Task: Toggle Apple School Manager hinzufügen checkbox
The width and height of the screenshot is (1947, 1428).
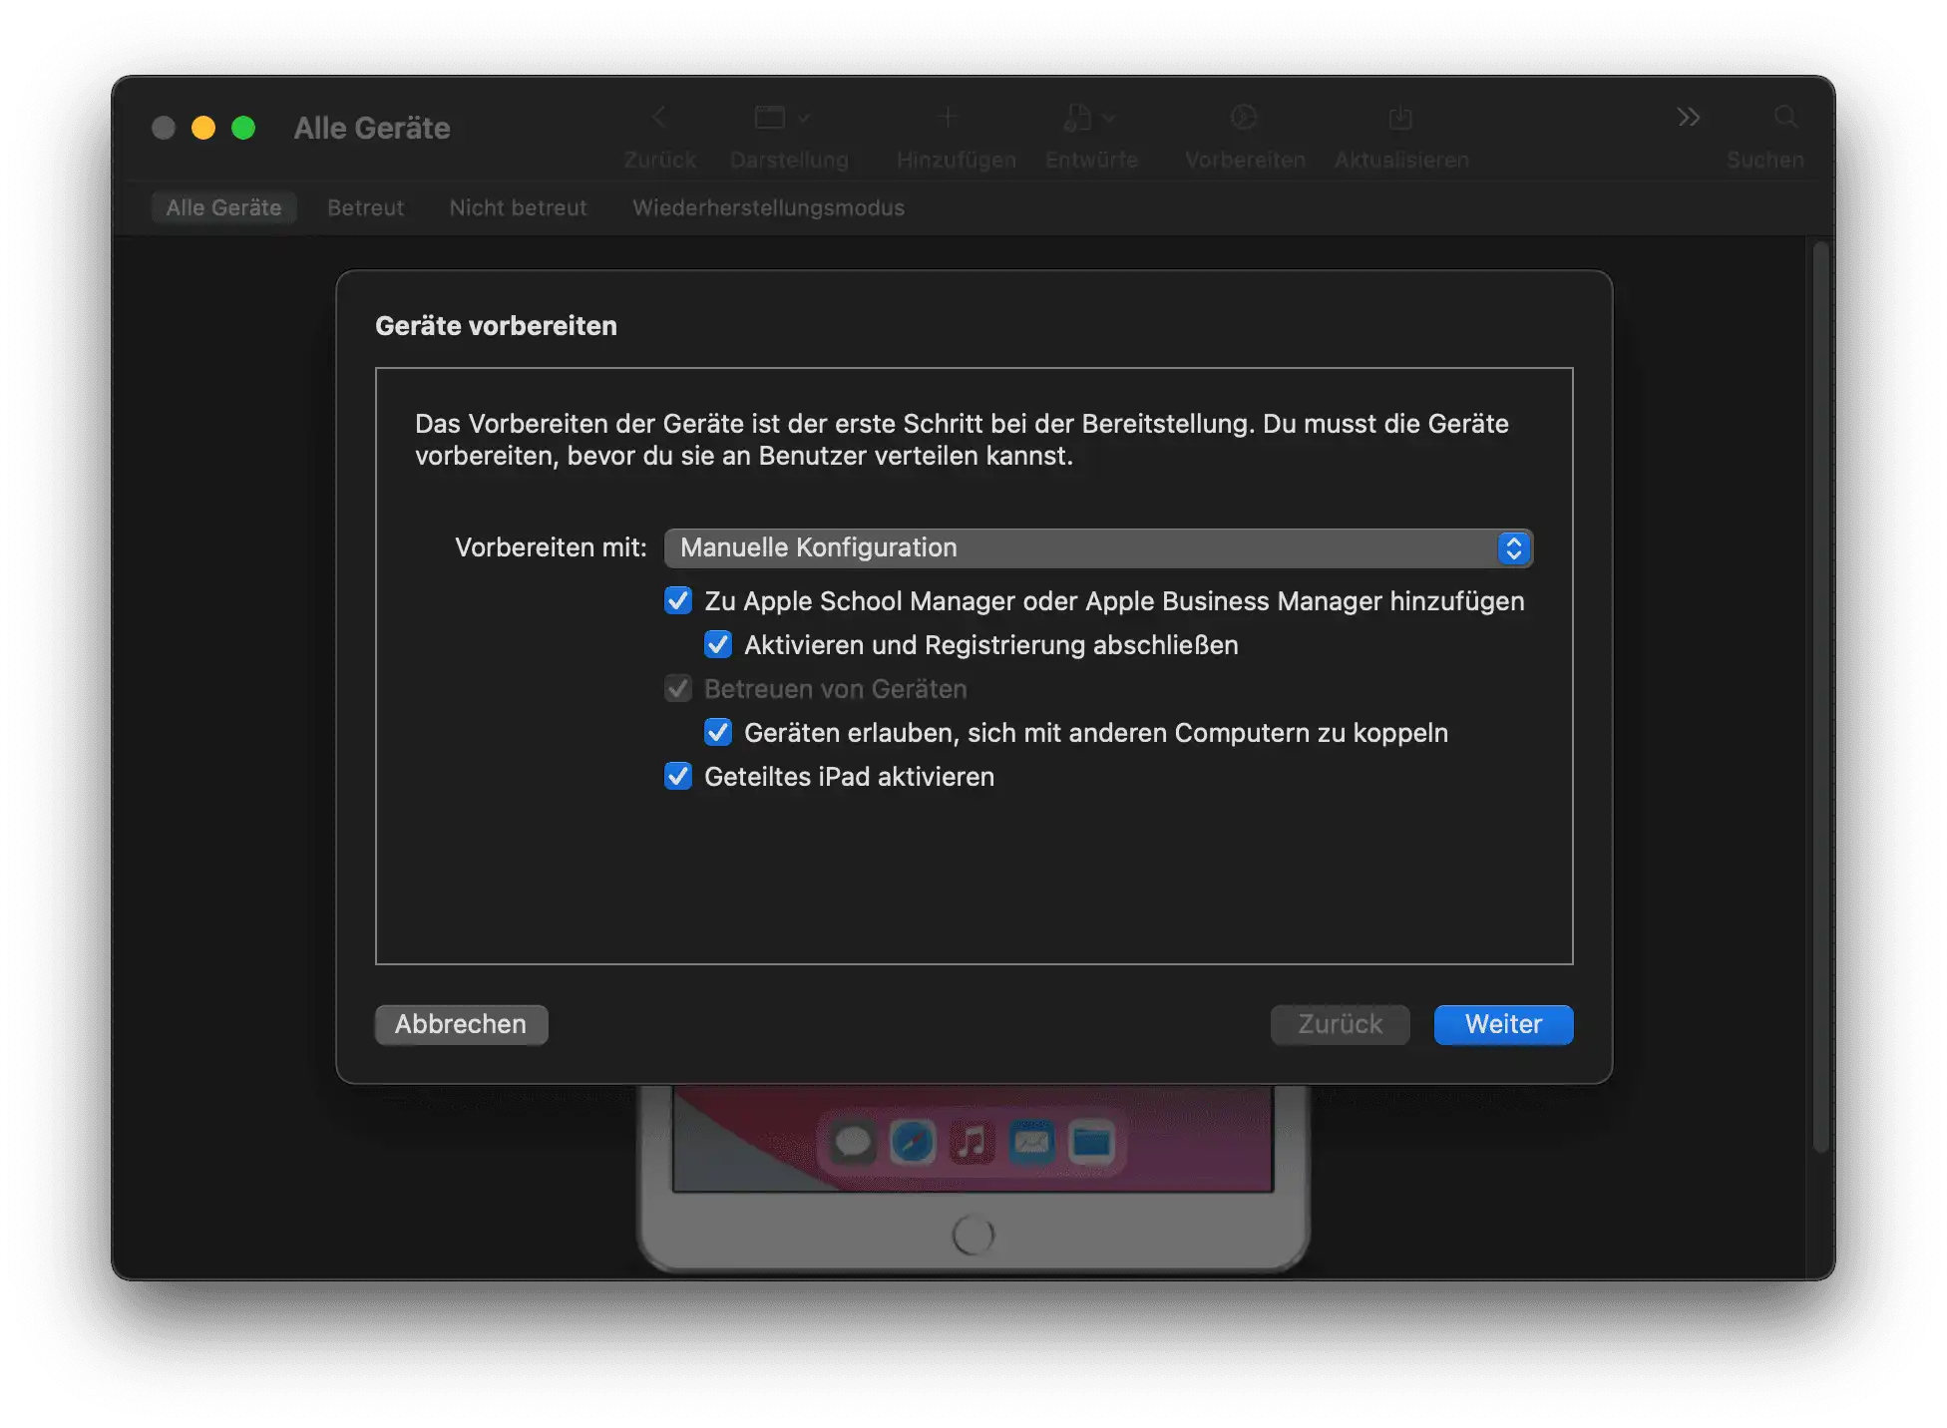Action: click(678, 600)
